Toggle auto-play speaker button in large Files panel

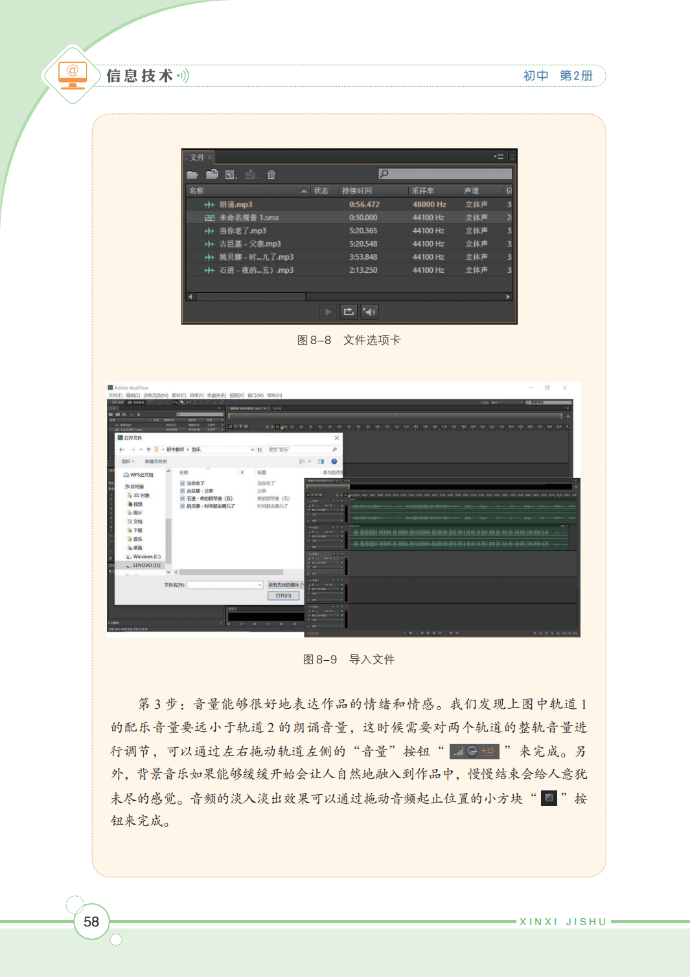tap(369, 312)
